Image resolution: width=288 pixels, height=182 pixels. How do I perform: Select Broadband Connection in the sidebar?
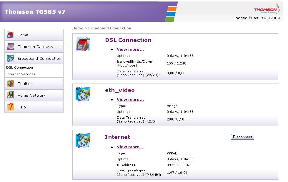coord(34,58)
